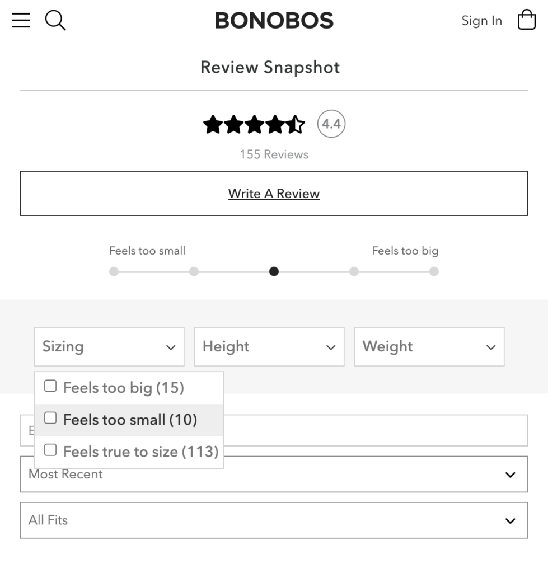Open the All Fits dropdown
Image resolution: width=548 pixels, height=573 pixels.
[x=274, y=520]
